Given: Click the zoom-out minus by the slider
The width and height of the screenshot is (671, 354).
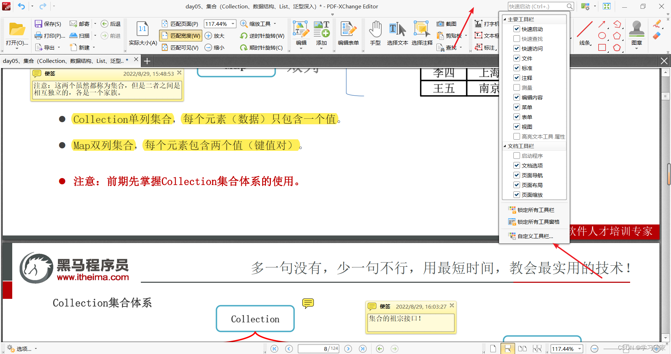Looking at the screenshot, I should 594,349.
